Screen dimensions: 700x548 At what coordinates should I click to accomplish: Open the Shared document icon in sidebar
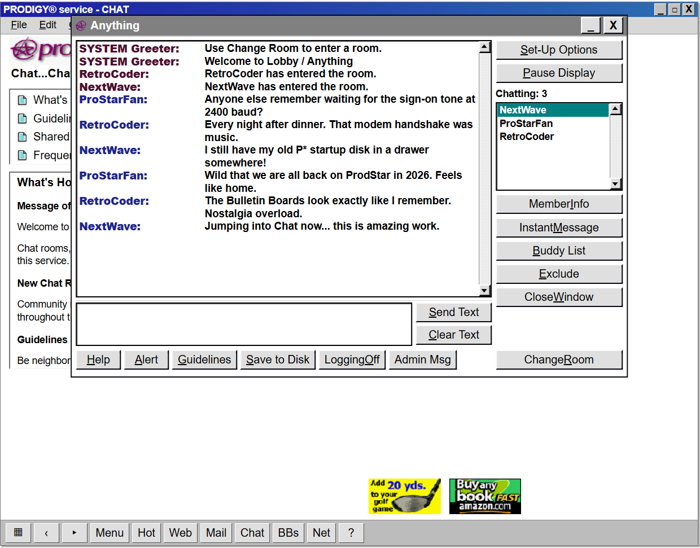point(23,137)
